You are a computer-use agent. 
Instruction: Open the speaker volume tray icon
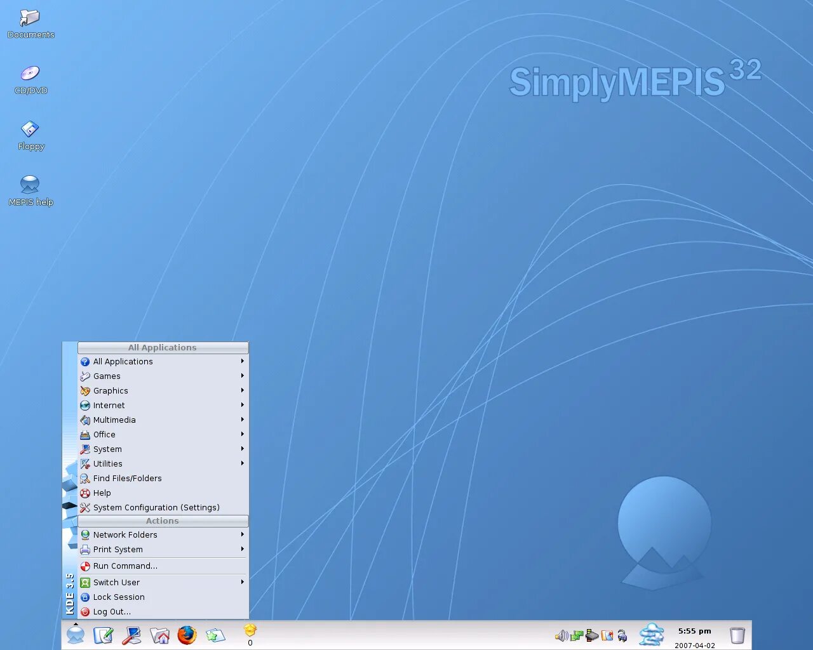[561, 635]
